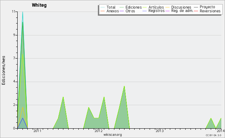Click the y-axis value 4
This screenshot has width=225, height=138.
coord(14,81)
